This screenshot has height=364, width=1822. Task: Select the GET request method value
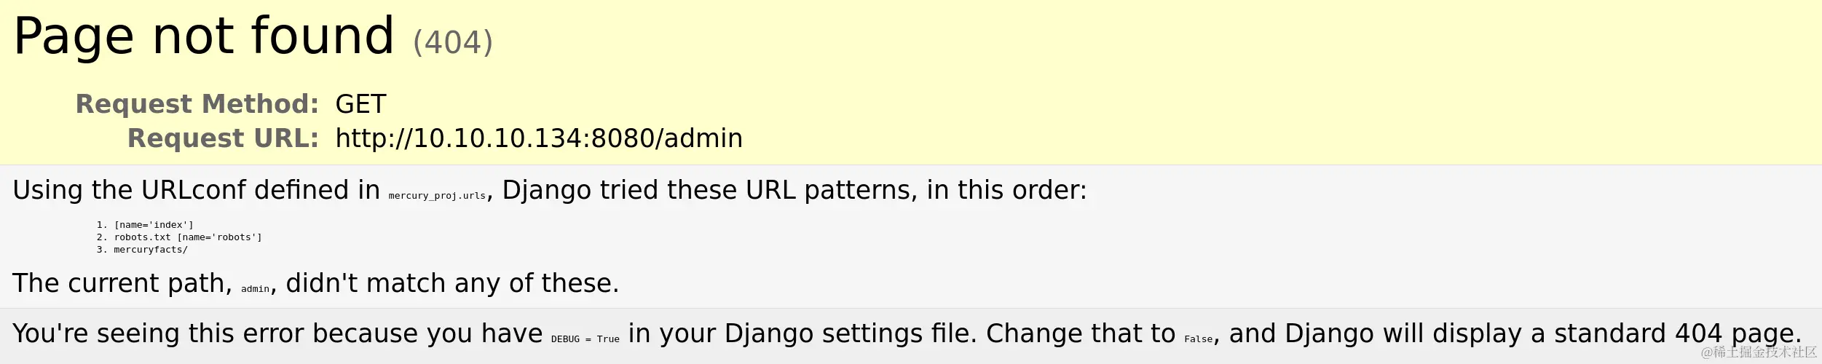[x=360, y=104]
